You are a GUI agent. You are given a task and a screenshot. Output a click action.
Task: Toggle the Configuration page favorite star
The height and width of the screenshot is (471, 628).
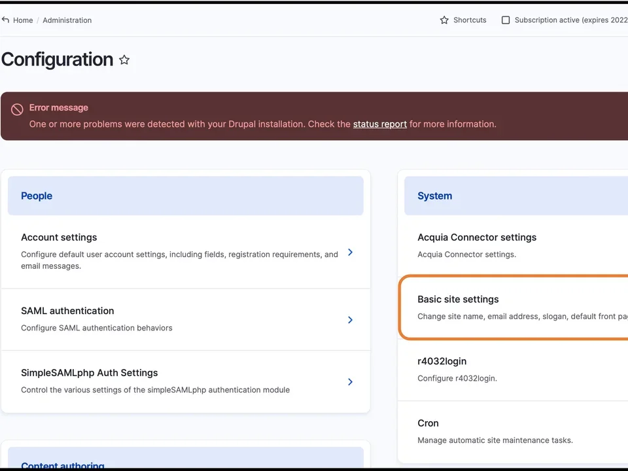click(x=124, y=60)
